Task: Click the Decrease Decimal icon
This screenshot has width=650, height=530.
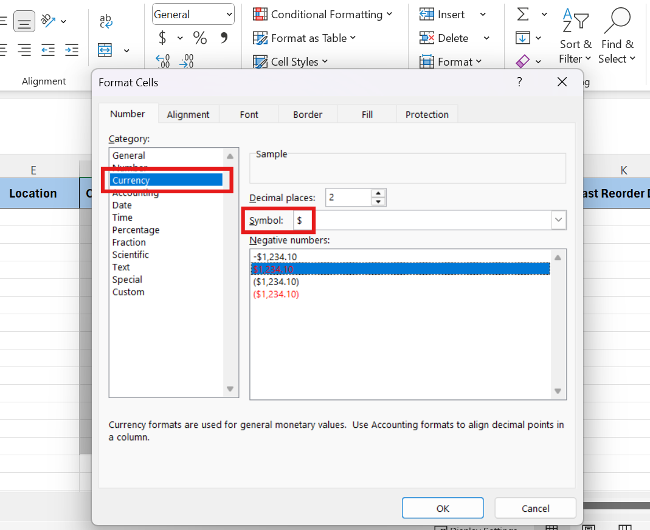Action: click(x=187, y=61)
